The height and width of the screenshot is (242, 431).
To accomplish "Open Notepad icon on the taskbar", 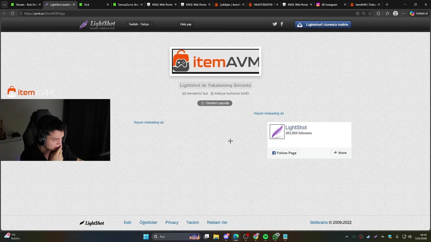I will coord(285,237).
